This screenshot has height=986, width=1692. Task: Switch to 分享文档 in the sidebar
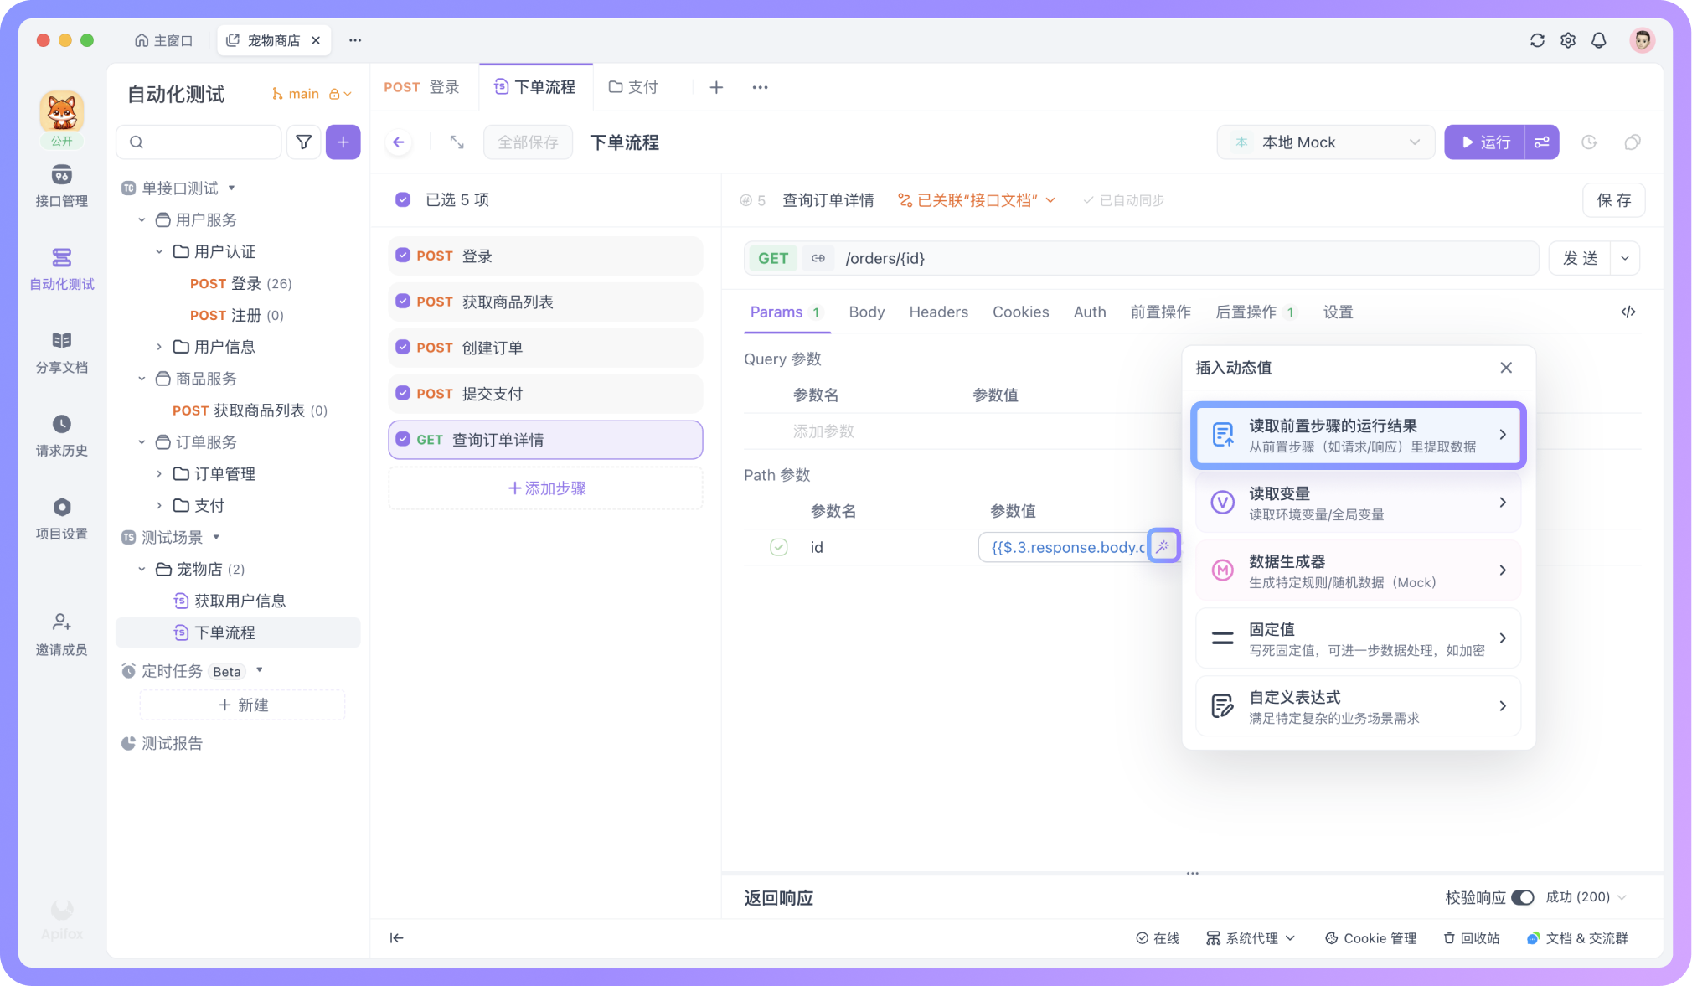[x=61, y=353]
